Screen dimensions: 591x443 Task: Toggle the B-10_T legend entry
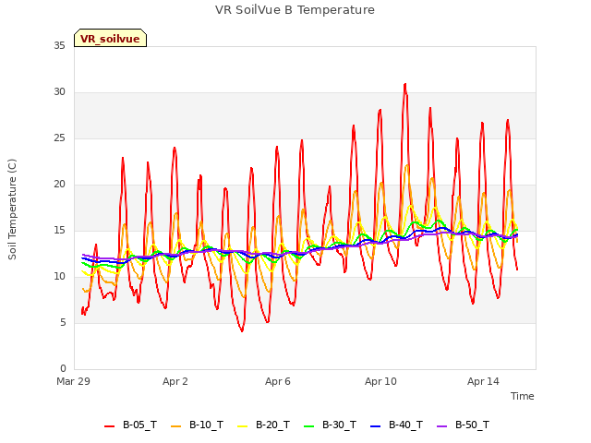coord(197,425)
